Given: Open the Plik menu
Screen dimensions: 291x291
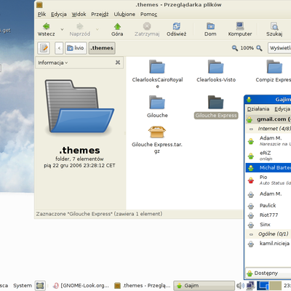Looking at the screenshot, I should [41, 15].
